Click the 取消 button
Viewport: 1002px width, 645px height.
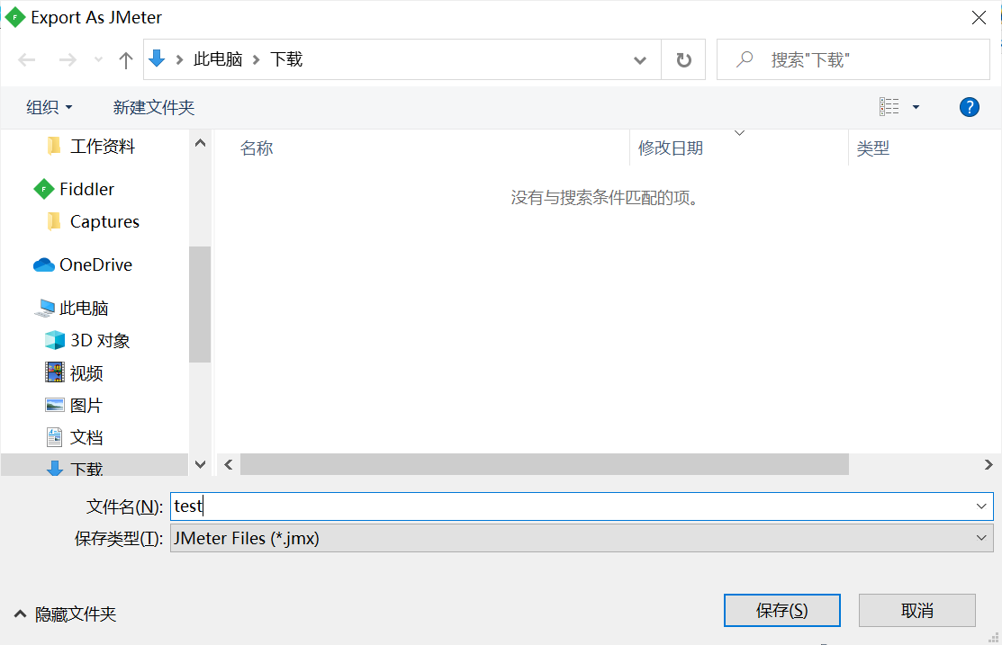point(917,611)
